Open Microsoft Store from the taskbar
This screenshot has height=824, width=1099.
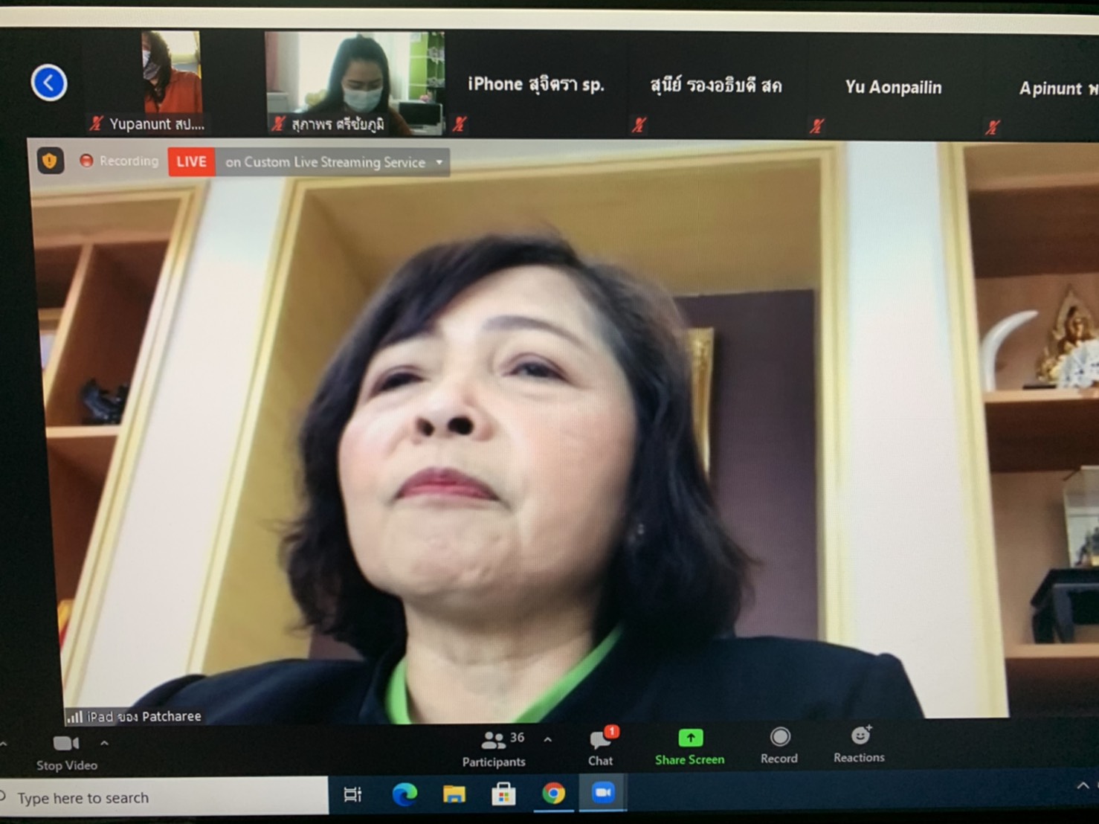coord(503,794)
